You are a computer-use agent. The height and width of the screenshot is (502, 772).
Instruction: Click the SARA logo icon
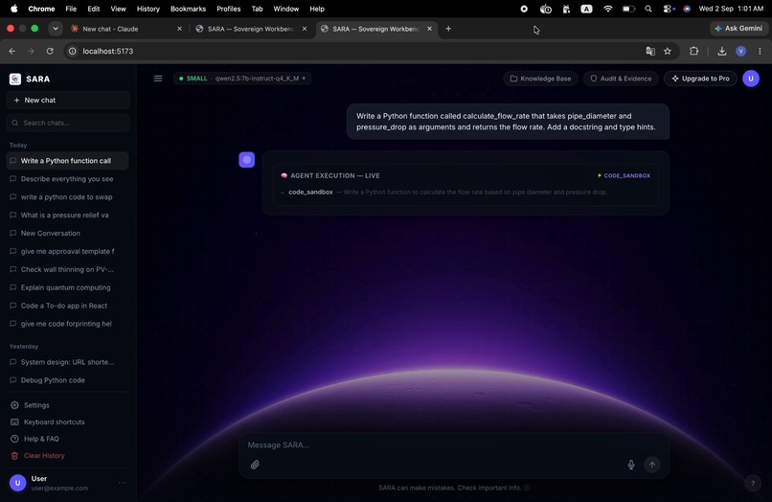[x=15, y=79]
